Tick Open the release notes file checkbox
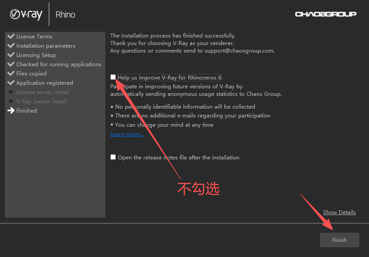The height and width of the screenshot is (257, 369). click(x=113, y=157)
